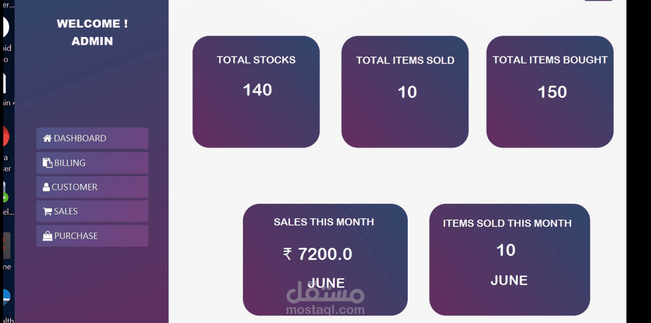The height and width of the screenshot is (323, 651).
Task: Click the 150 items bought value
Action: click(552, 92)
